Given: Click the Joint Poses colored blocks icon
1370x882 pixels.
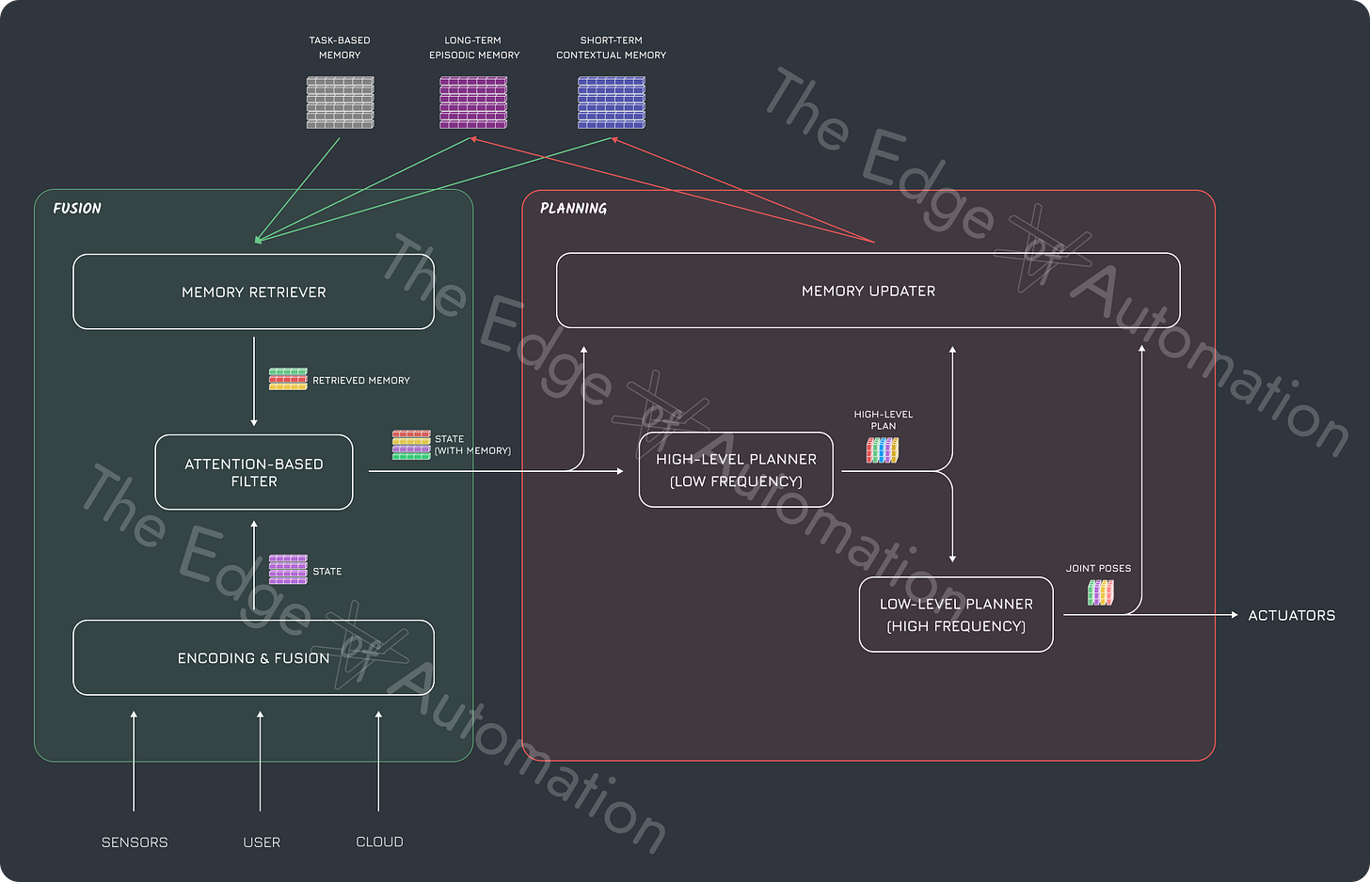Looking at the screenshot, I should click(x=1101, y=592).
